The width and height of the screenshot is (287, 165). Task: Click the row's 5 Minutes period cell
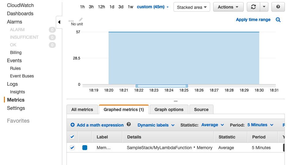pyautogui.click(x=261, y=148)
